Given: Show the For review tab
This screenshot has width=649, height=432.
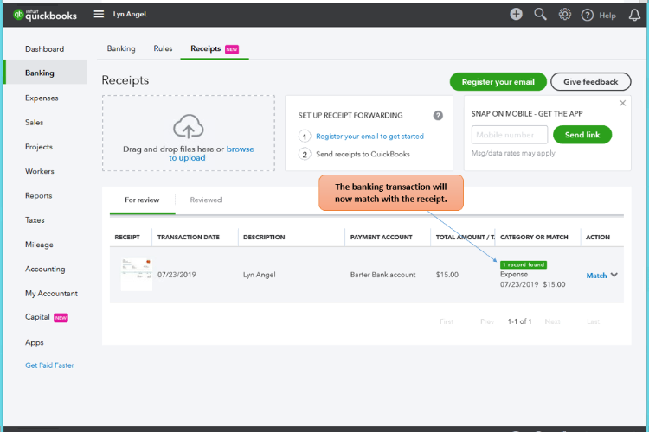Looking at the screenshot, I should (142, 200).
